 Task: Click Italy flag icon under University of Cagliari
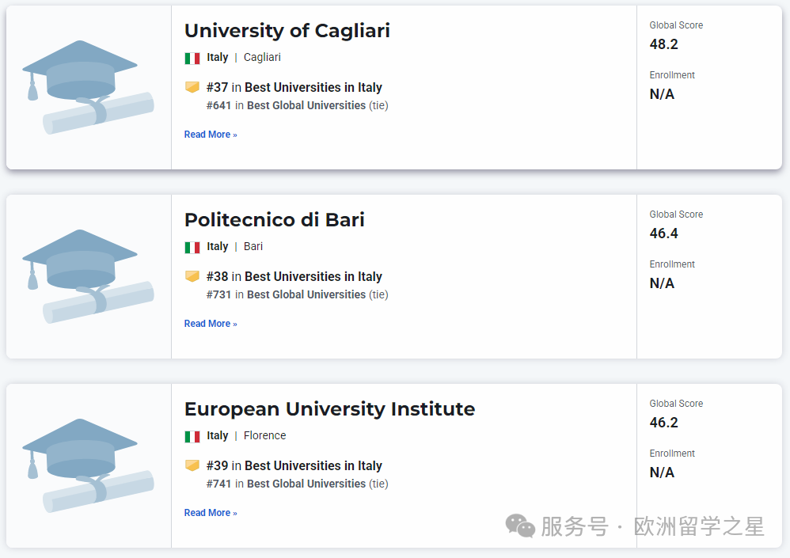tap(192, 58)
